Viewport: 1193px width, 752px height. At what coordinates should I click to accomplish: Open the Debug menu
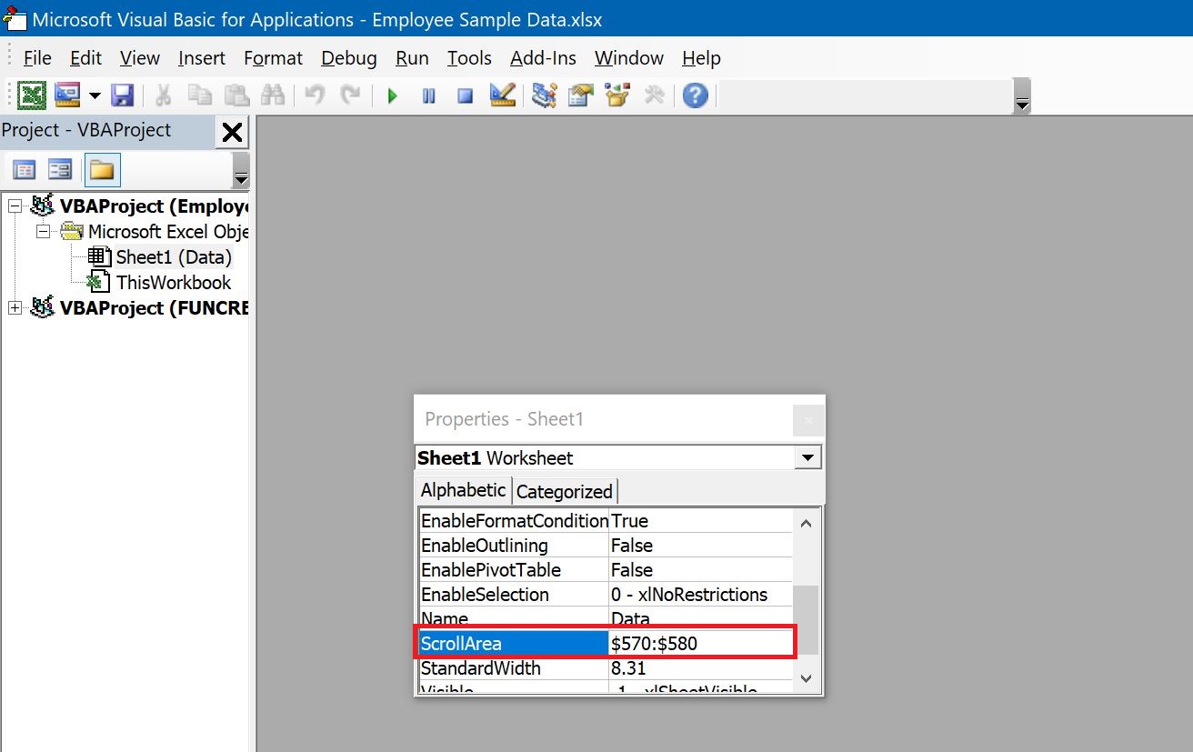click(348, 58)
